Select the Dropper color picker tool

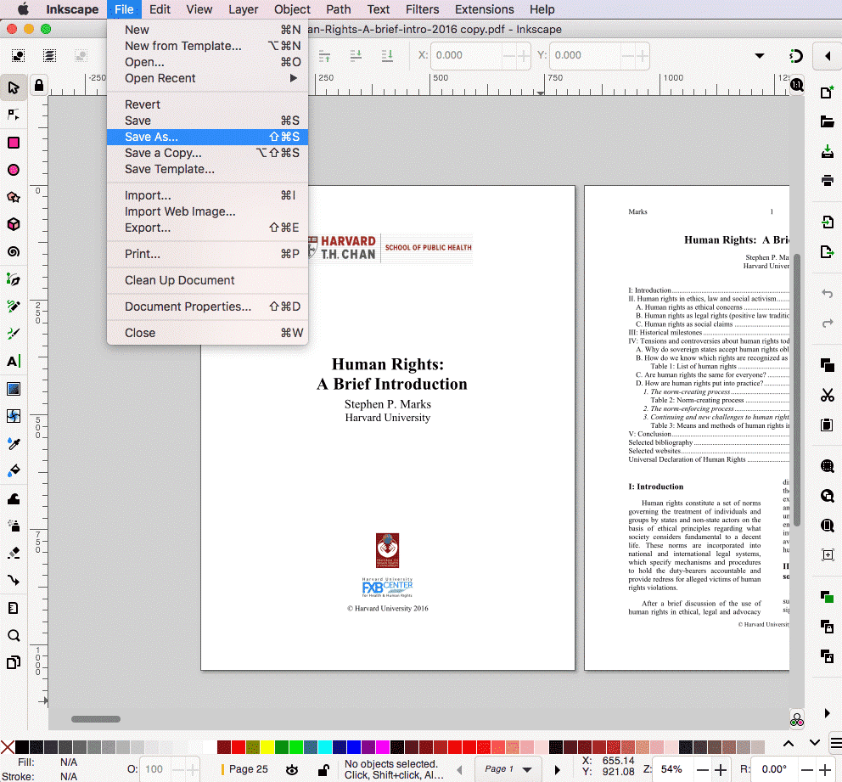(x=14, y=443)
